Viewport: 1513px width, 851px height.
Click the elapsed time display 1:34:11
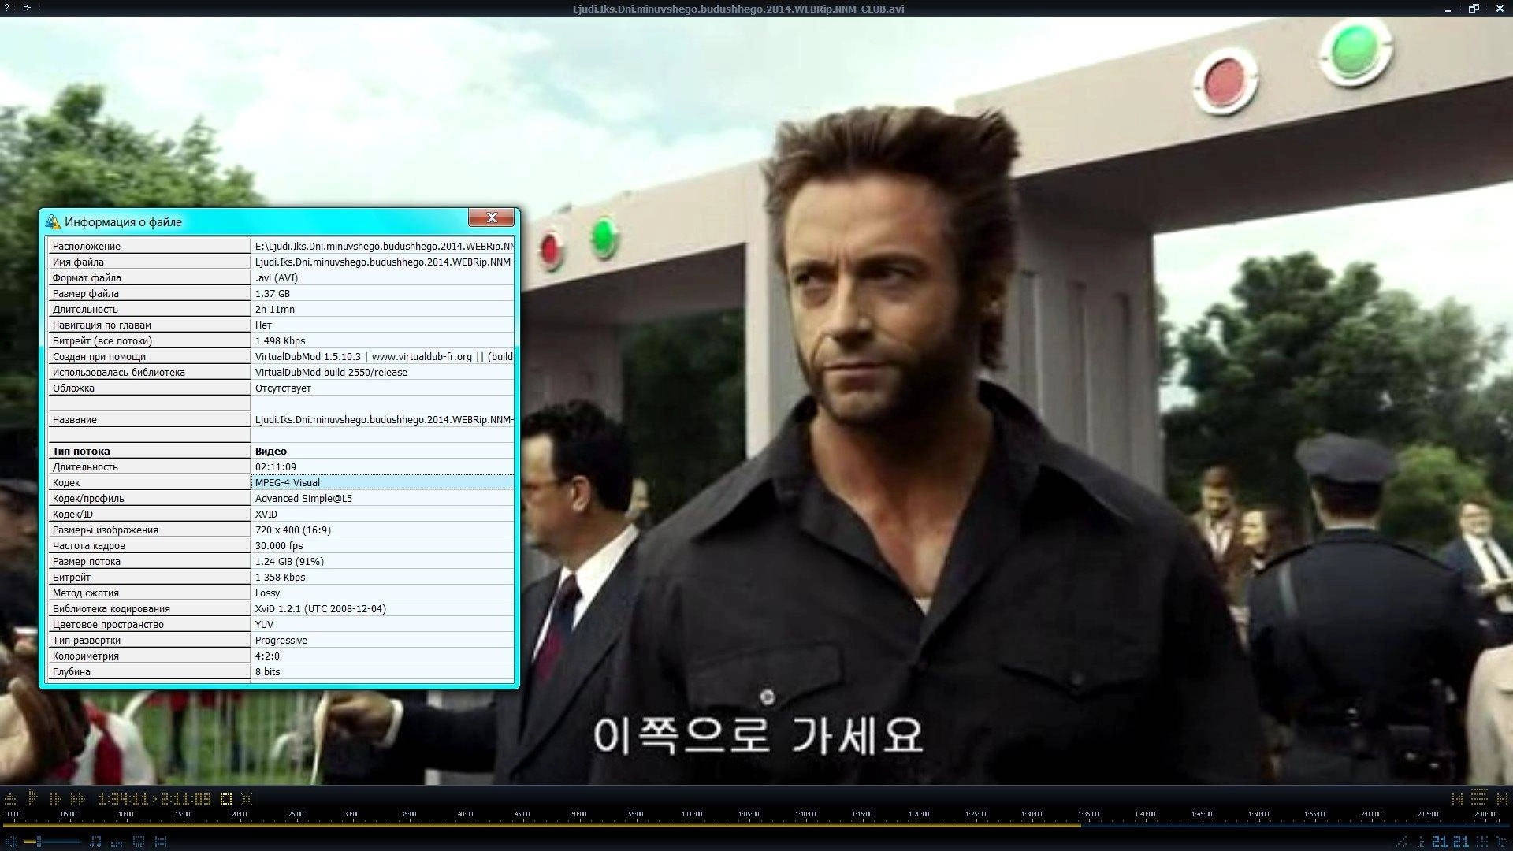coord(123,799)
